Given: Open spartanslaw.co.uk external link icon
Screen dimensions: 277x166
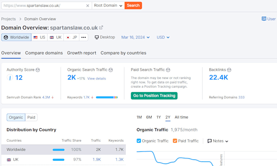Looking at the screenshot, I should pos(101,28).
